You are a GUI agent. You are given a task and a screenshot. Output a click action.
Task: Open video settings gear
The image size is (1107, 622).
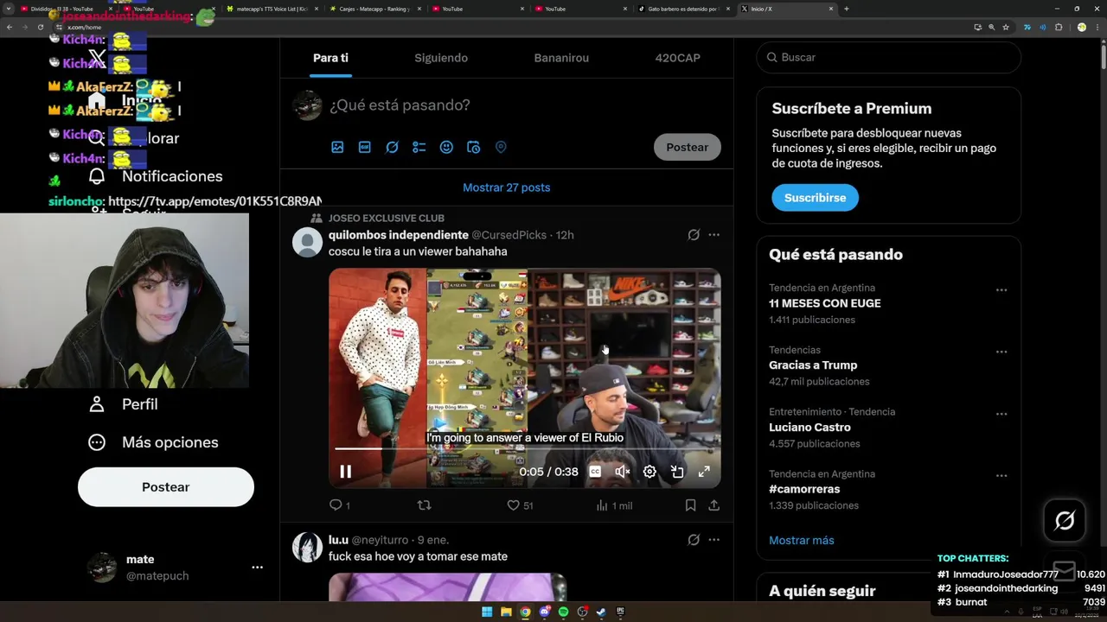click(649, 472)
